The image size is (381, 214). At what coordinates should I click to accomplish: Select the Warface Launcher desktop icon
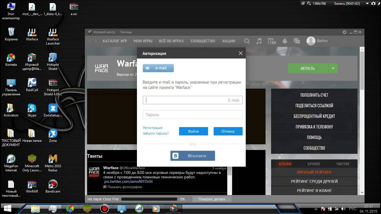coord(53,37)
